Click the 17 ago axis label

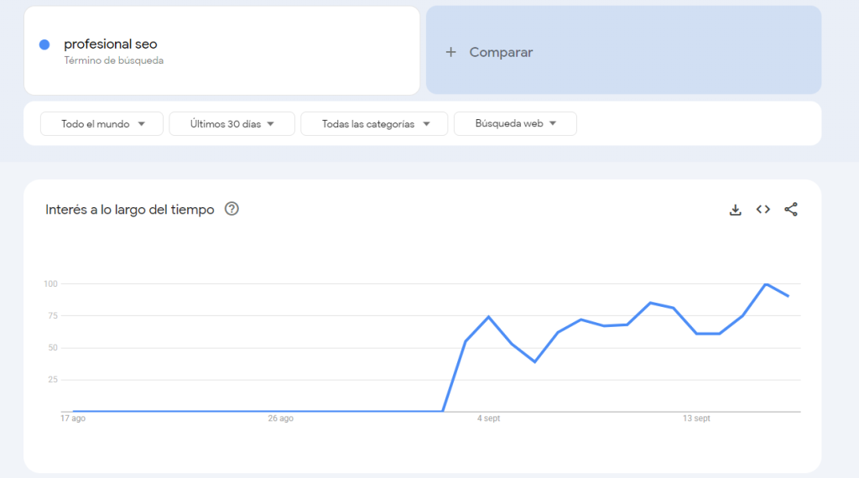pyautogui.click(x=73, y=418)
